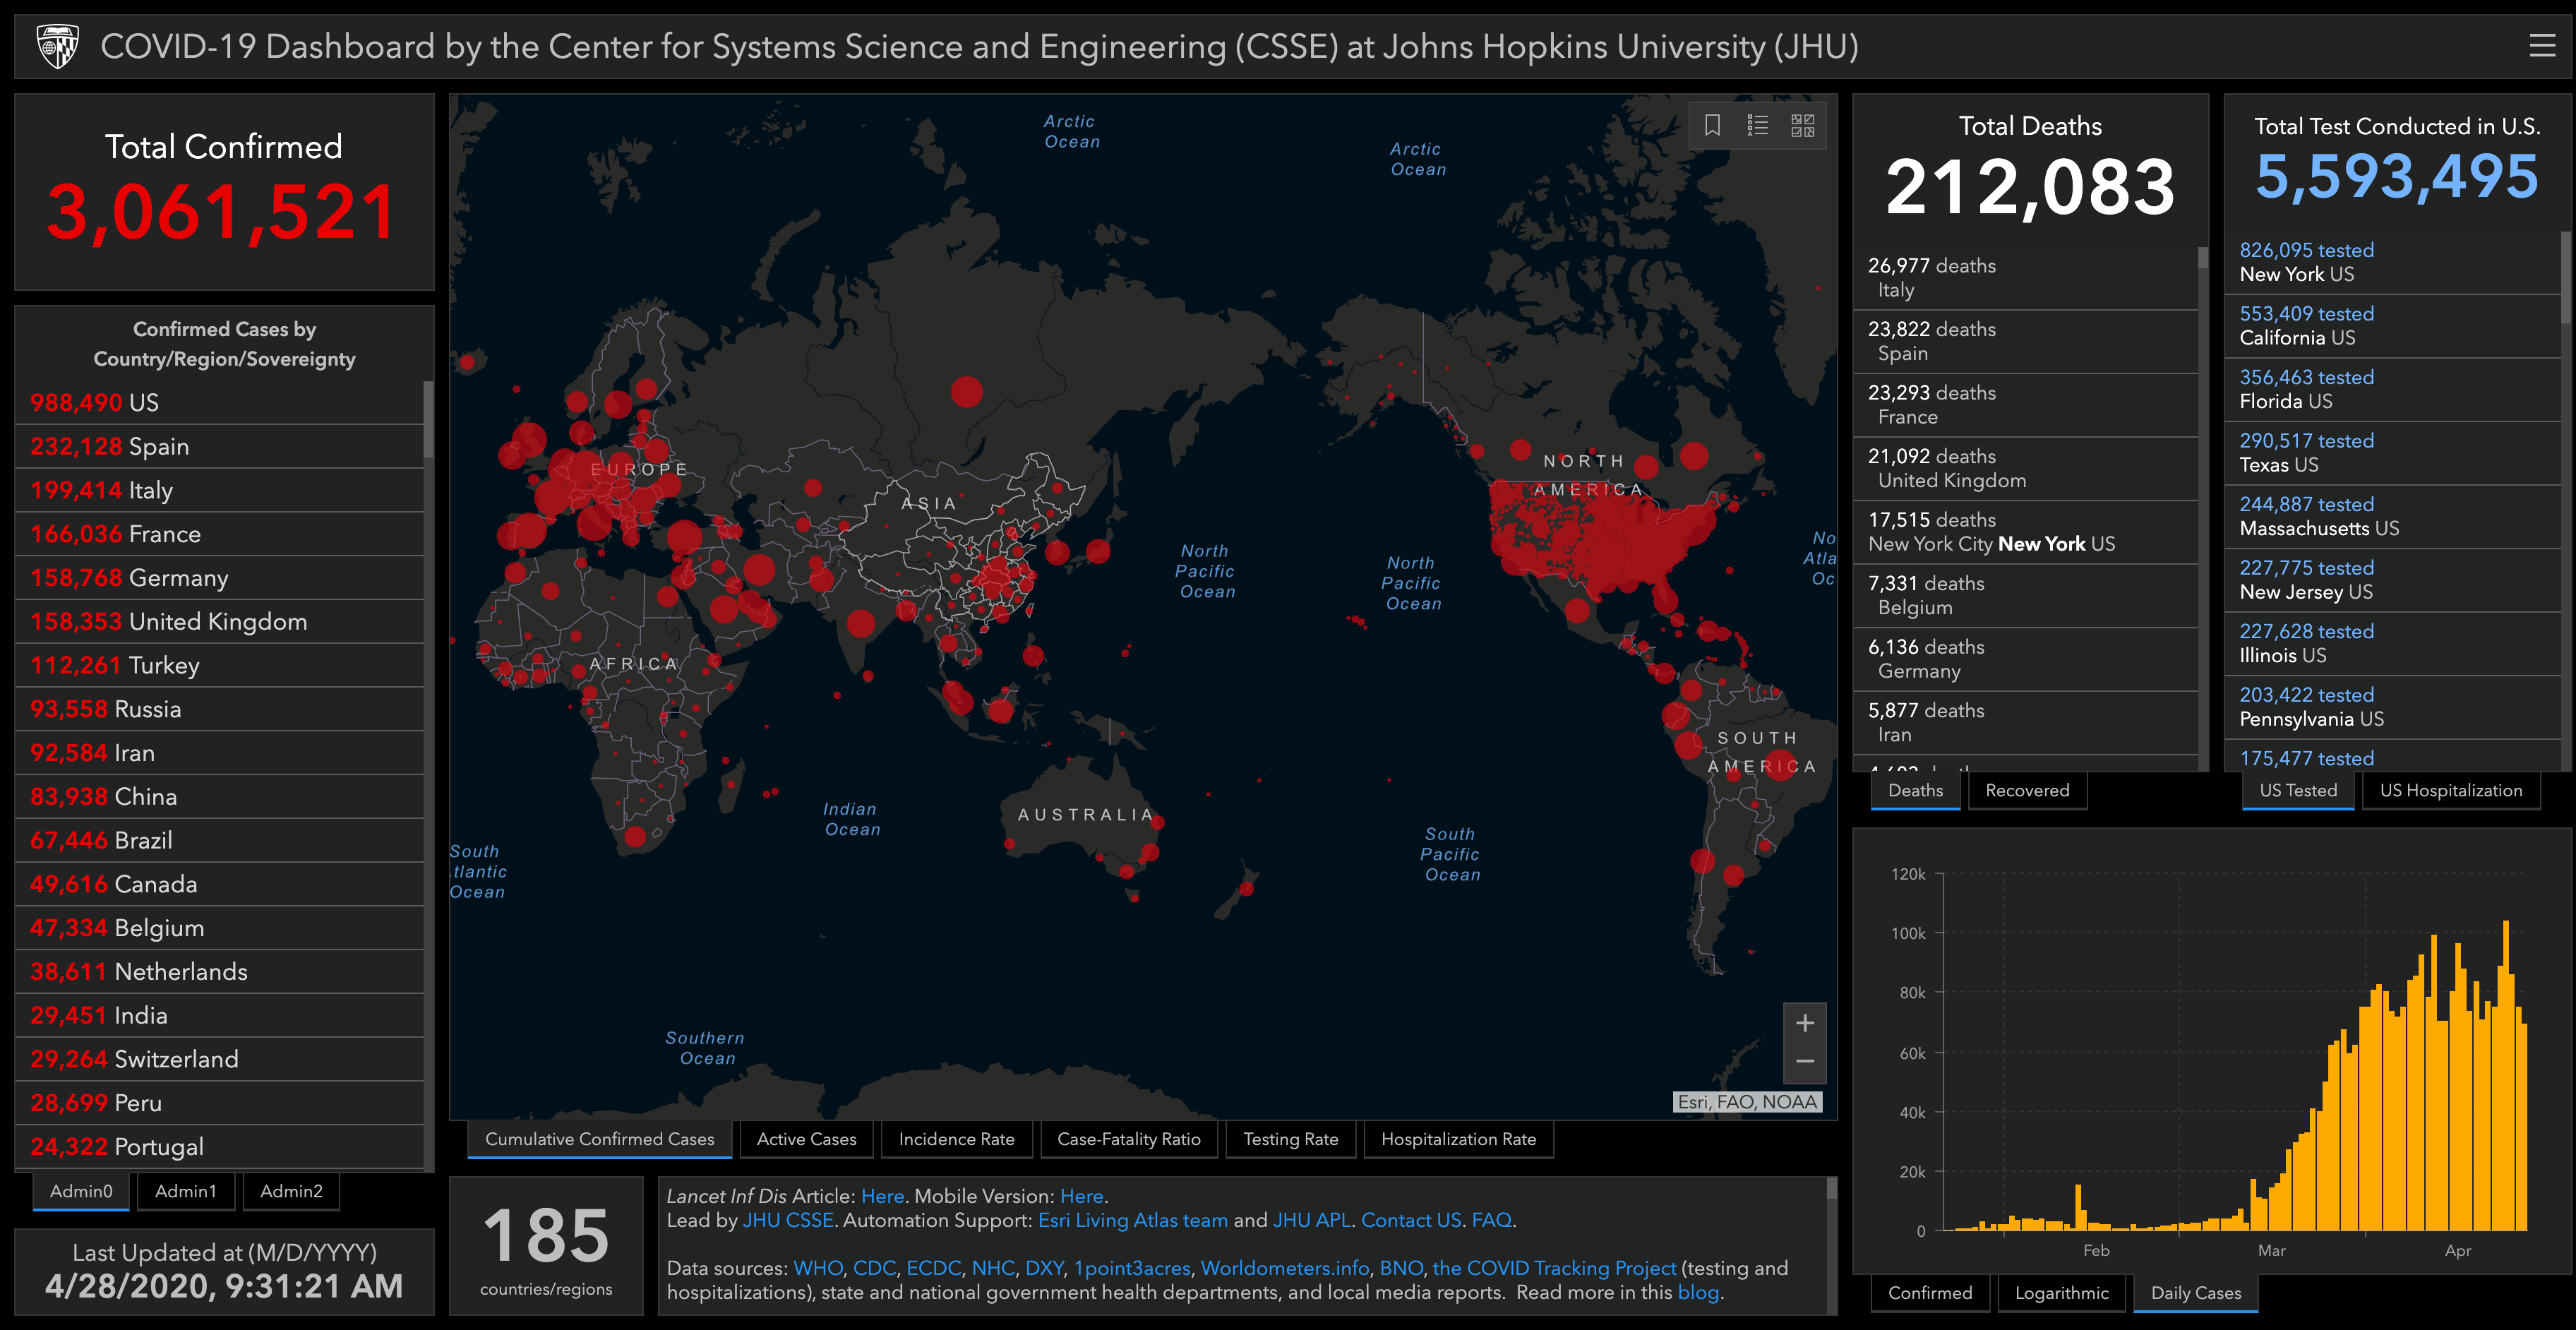Viewport: 2576px width, 1330px height.
Task: Open the 1point3acres source link
Action: [x=1131, y=1268]
